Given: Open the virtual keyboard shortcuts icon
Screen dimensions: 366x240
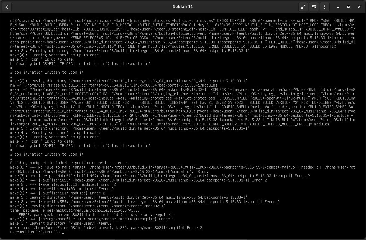Looking at the screenshot, I should [314, 7].
